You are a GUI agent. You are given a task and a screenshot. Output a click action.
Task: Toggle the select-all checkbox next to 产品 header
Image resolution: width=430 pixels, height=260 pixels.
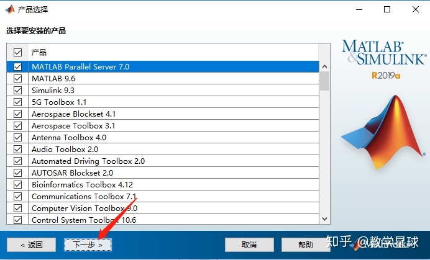tap(17, 52)
